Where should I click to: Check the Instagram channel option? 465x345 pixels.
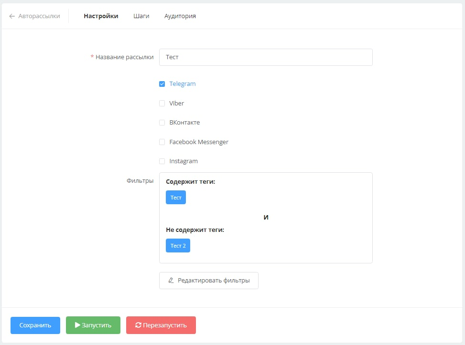(162, 161)
